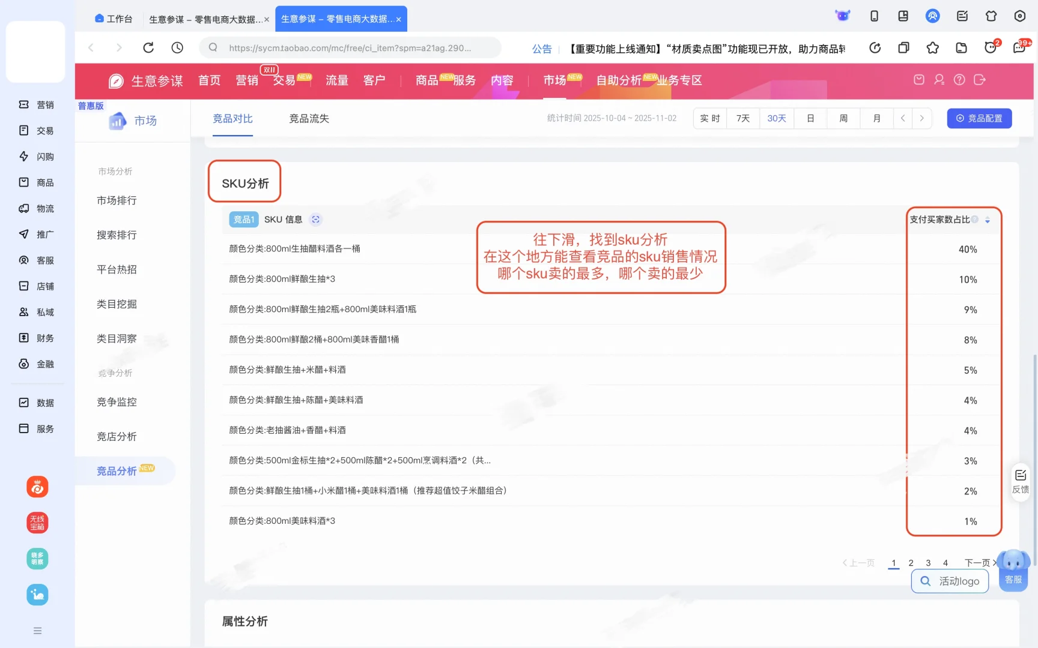The width and height of the screenshot is (1038, 648).
Task: Open 业务专区 in the red navigation bar
Action: coord(679,80)
